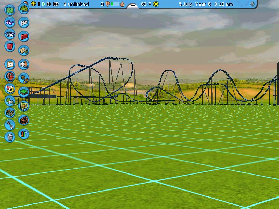Viewport: 279px width, 209px height.
Task: Open the wooden building frame structures icon
Action: tap(24, 120)
